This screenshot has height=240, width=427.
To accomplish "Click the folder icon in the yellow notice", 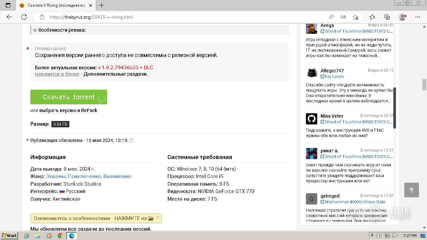I will [151, 218].
